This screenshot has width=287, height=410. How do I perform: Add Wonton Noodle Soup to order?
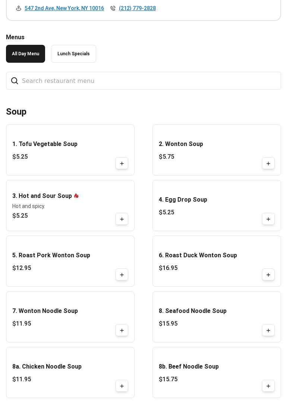(122, 330)
